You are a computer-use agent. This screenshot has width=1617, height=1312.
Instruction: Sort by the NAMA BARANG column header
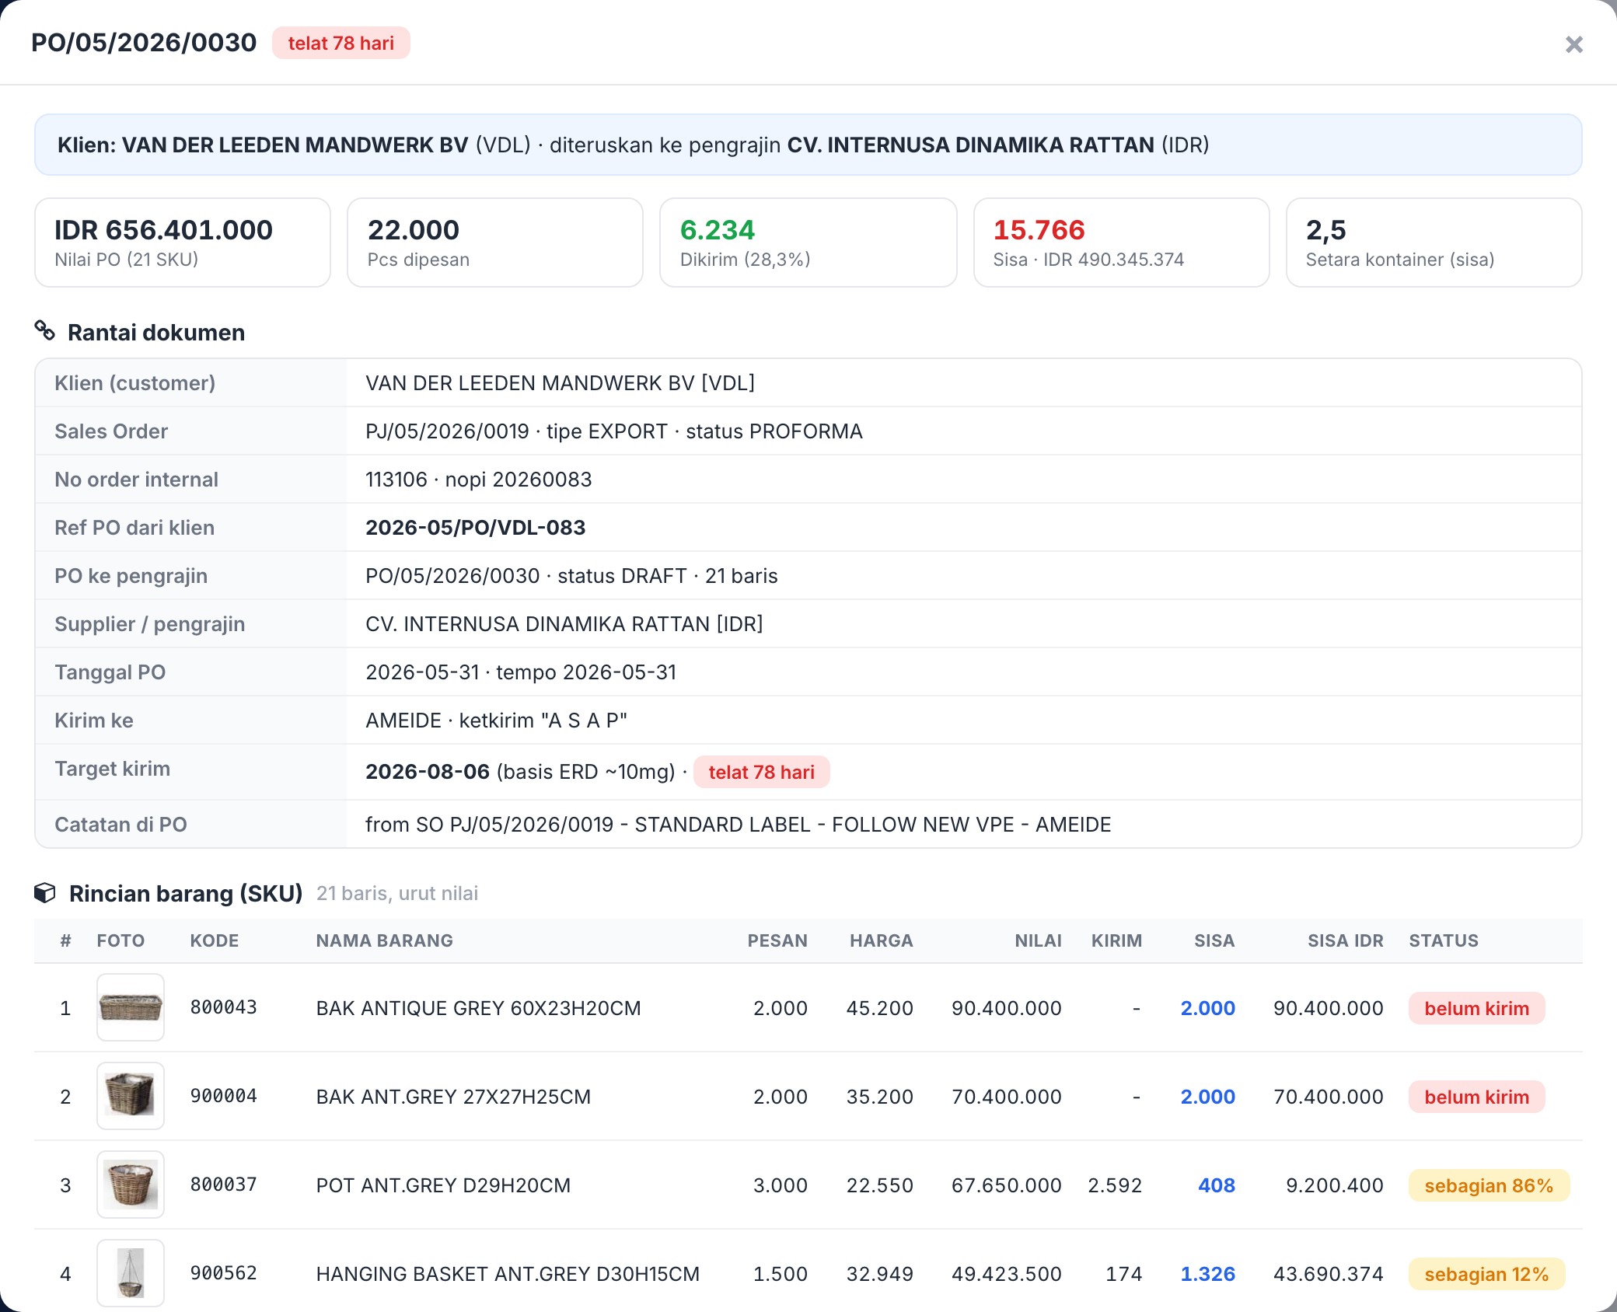click(385, 940)
